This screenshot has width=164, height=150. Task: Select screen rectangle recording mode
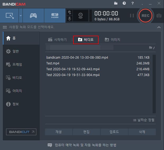9,16
